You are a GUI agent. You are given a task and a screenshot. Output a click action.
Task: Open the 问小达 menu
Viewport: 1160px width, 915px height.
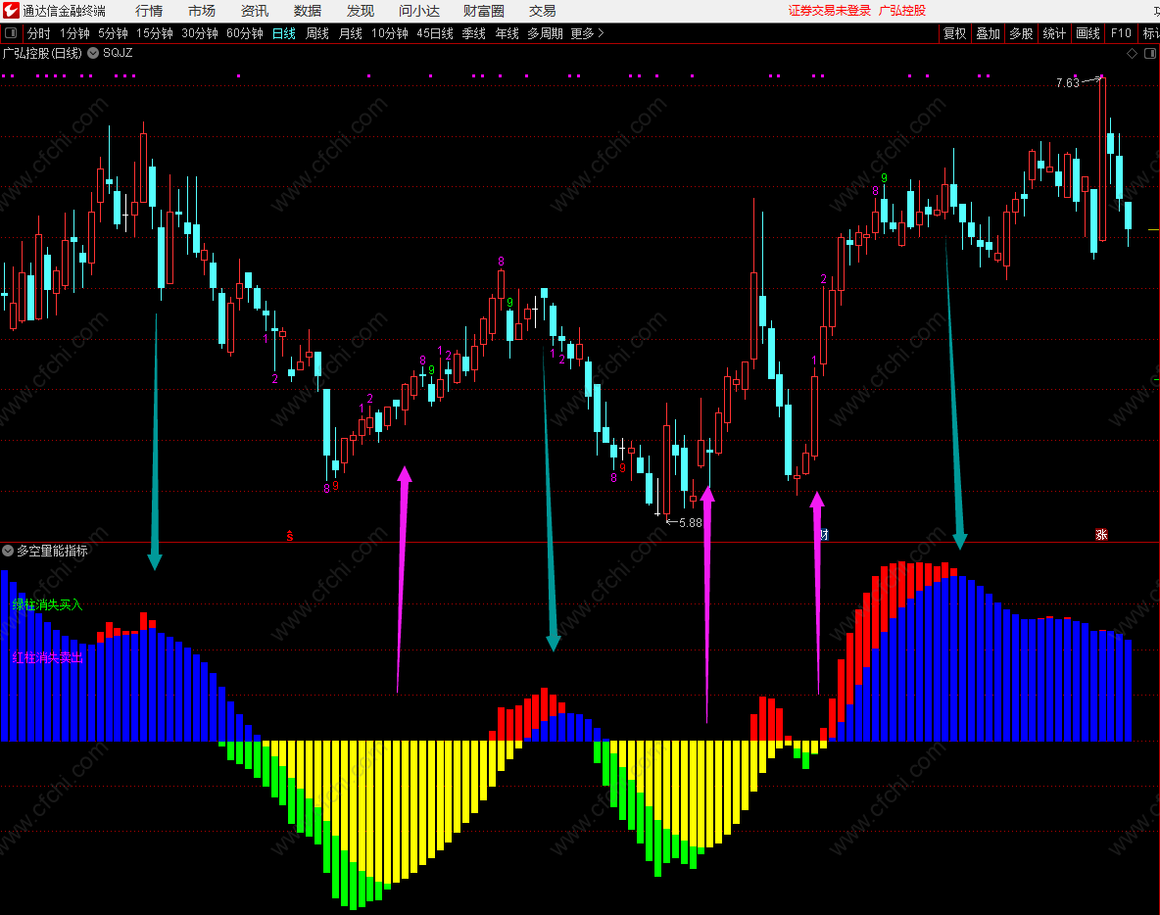pyautogui.click(x=418, y=11)
